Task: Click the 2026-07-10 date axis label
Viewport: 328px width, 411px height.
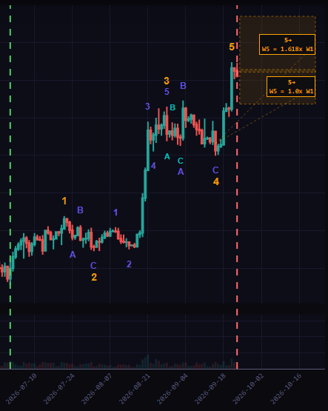Action: (21, 389)
